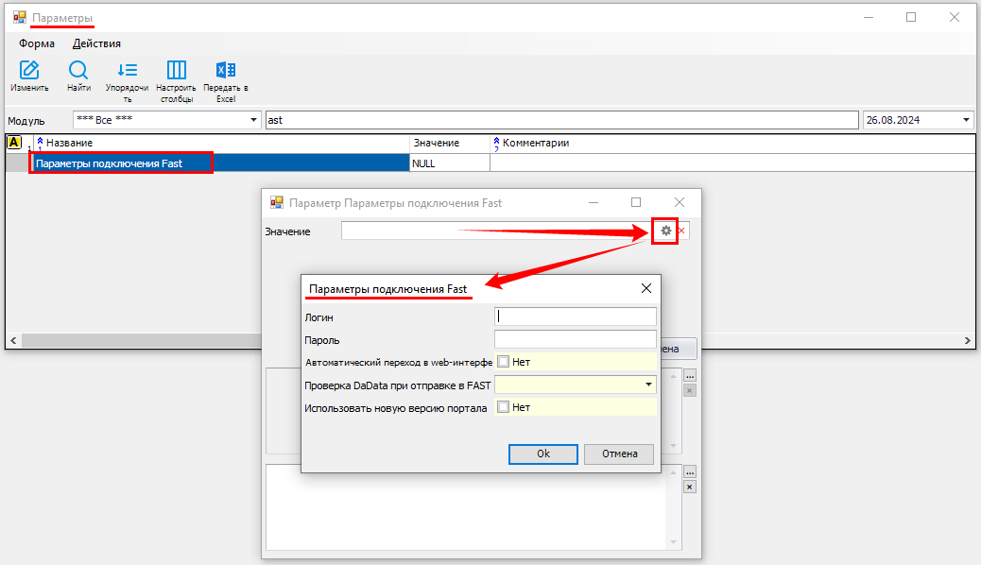Enable Использовать новую версию портала checkbox
Screen dimensions: 981x565
504,407
